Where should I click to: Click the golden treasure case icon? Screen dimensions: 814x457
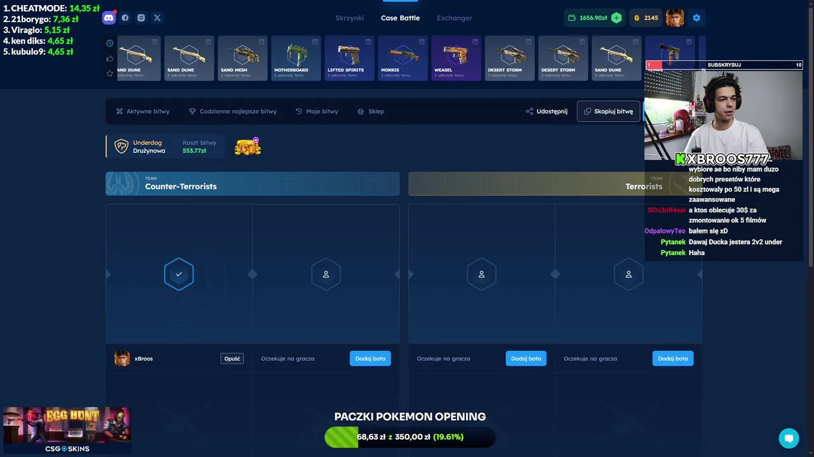(x=247, y=147)
